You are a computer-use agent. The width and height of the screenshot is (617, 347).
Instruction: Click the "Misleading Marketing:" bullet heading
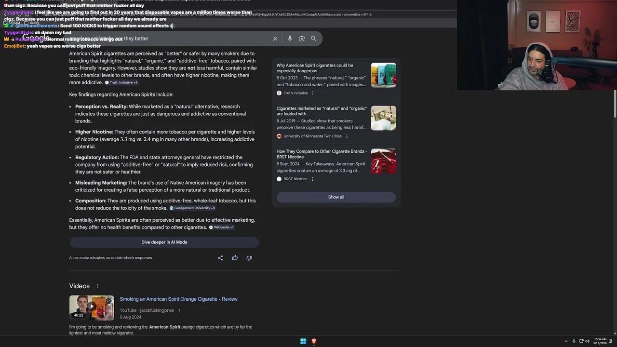pos(101,183)
